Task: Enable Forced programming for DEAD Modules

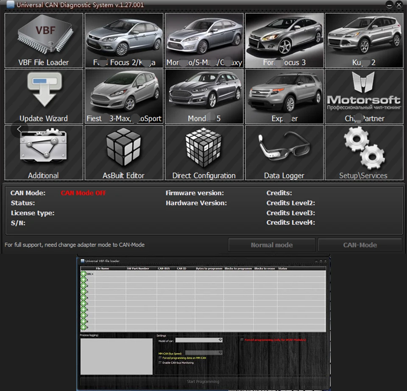Action: (242, 340)
